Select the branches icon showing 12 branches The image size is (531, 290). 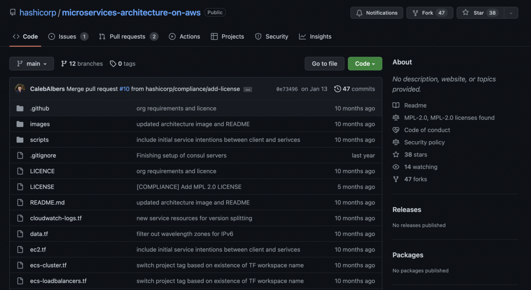coord(64,64)
